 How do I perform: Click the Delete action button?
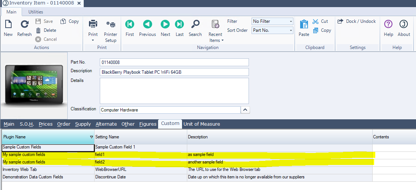point(46,30)
